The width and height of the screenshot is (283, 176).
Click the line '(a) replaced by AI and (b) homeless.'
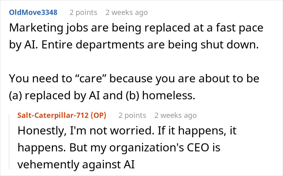click(x=102, y=96)
